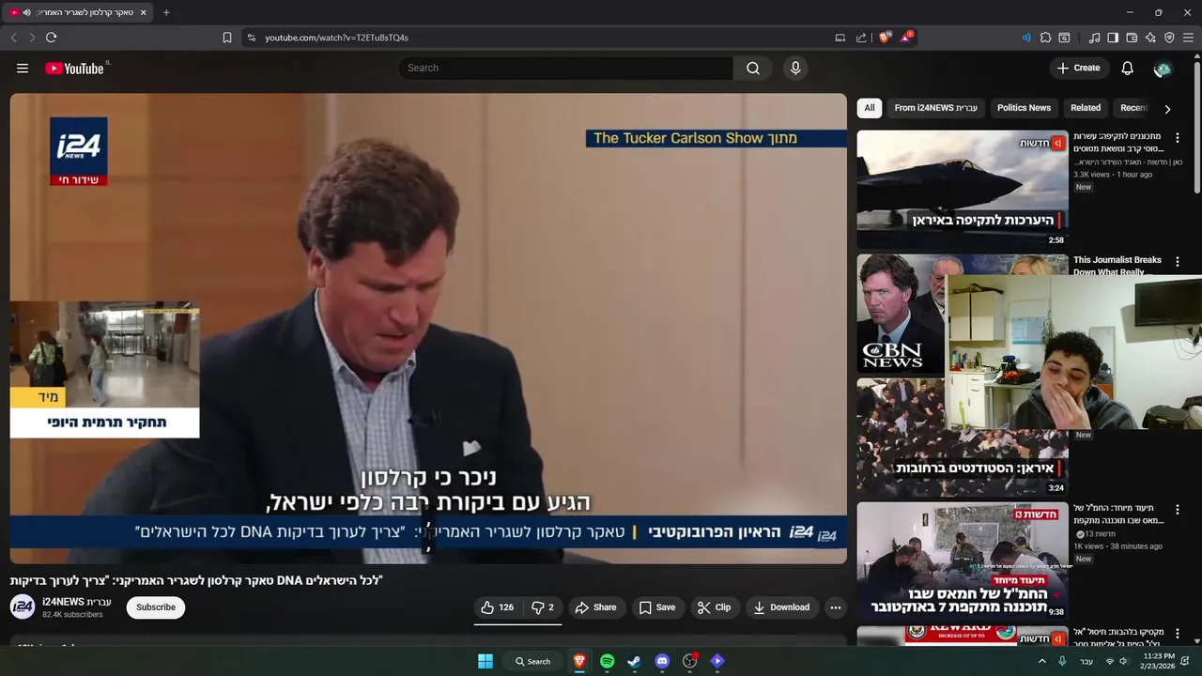The image size is (1202, 676).
Task: Open the browser main menu
Action: 1188,38
